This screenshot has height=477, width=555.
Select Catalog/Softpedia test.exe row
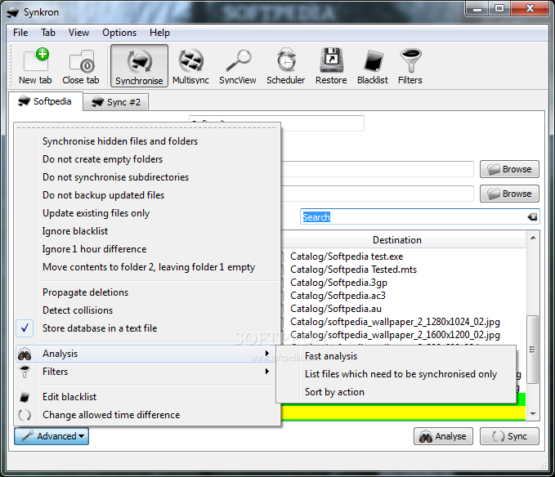pyautogui.click(x=347, y=256)
